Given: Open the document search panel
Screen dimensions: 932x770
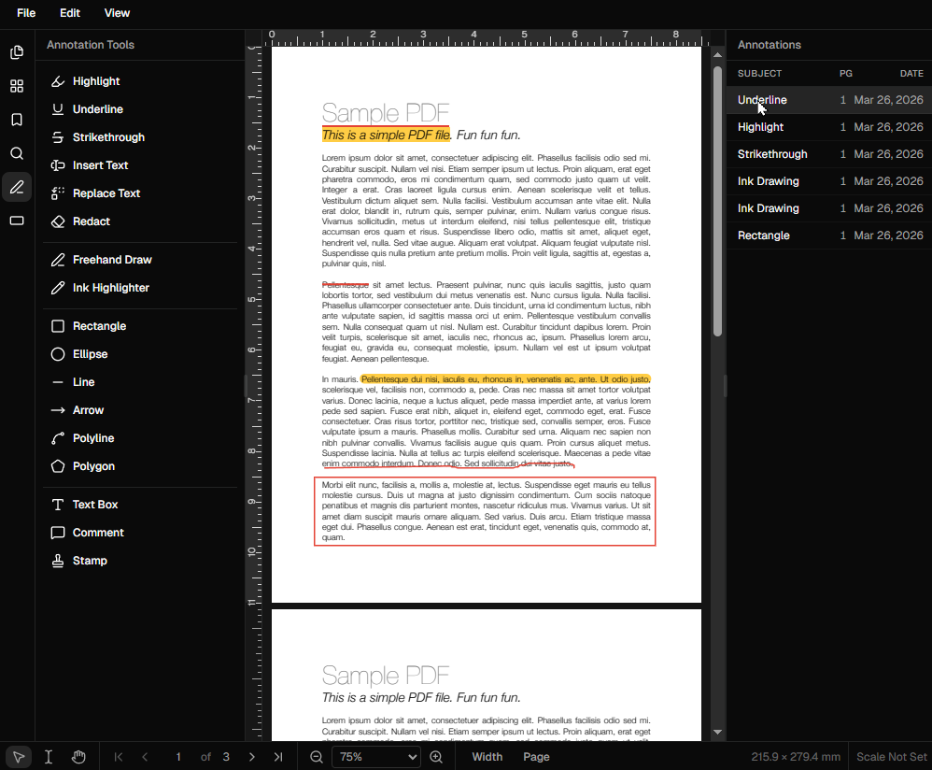Looking at the screenshot, I should (17, 153).
